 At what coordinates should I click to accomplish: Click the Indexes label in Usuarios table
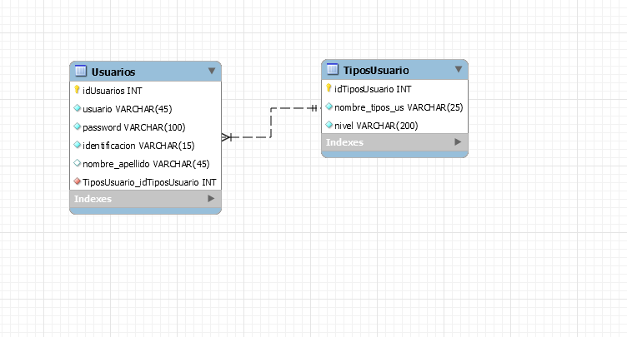[x=93, y=200]
